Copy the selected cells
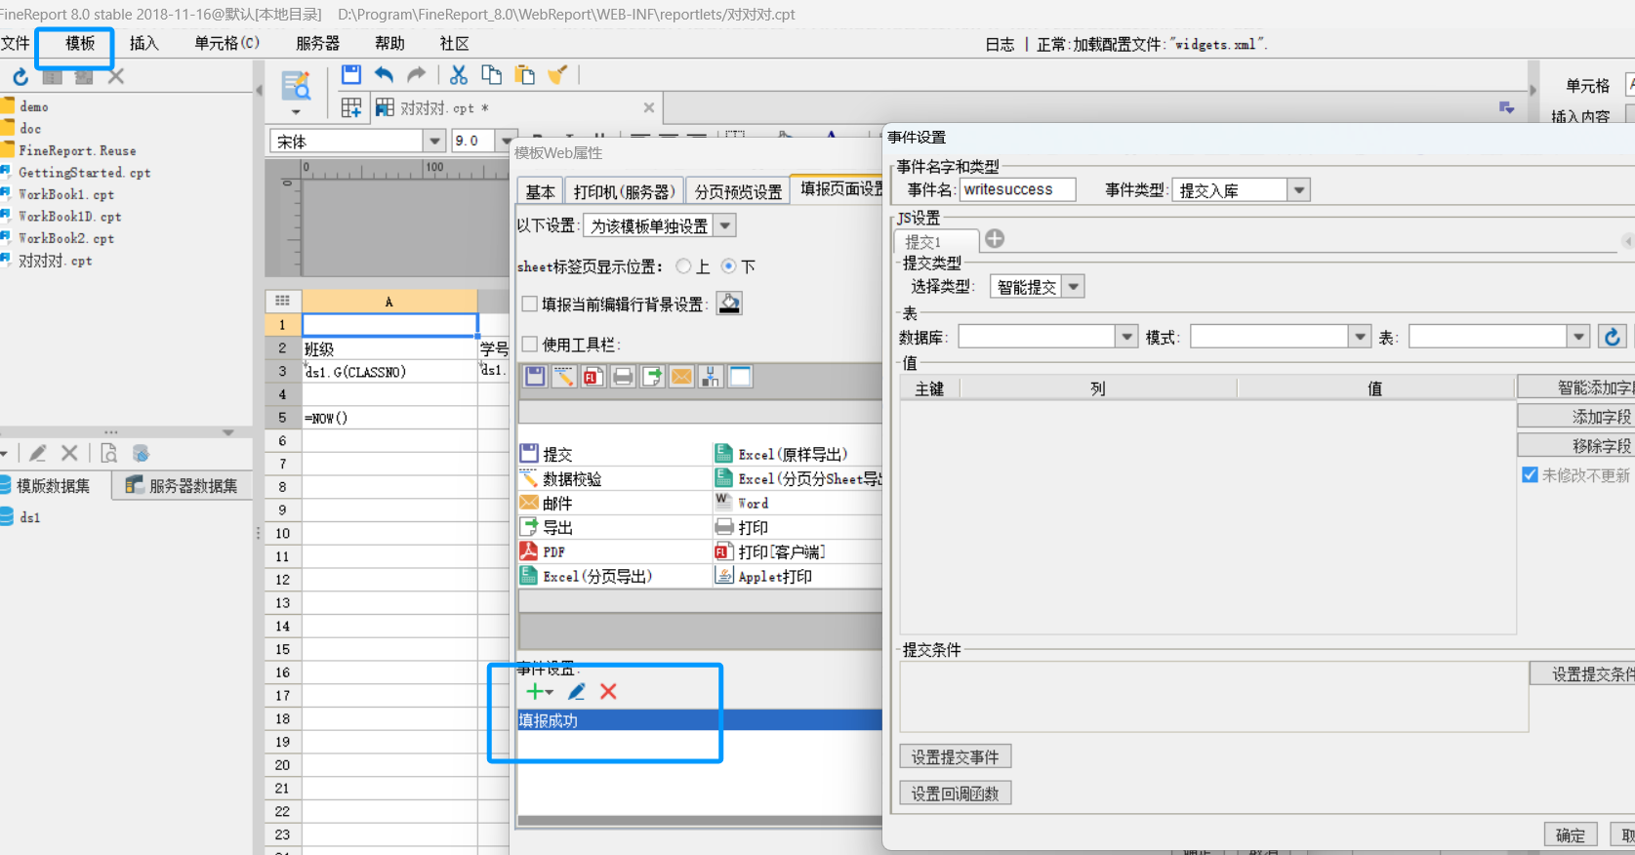 coord(492,74)
